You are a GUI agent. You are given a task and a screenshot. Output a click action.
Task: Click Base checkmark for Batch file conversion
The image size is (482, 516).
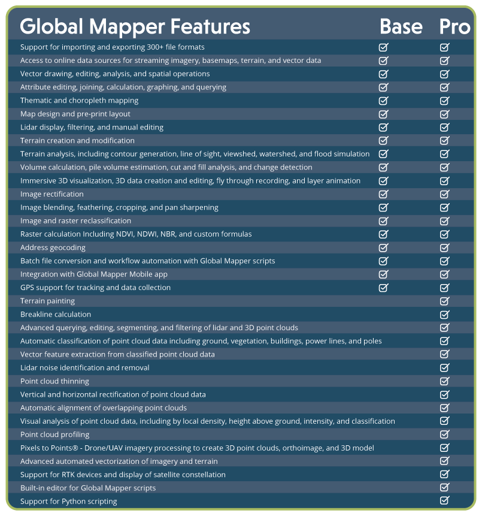coord(383,261)
